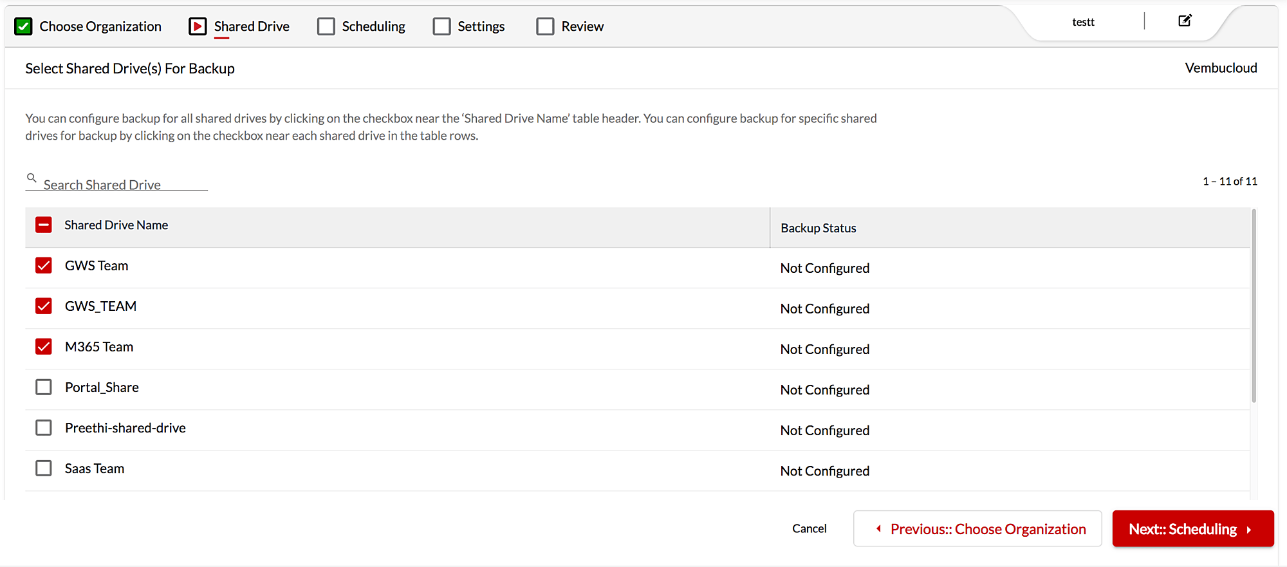
Task: Focus the Search Shared Drive field
Action: [116, 184]
